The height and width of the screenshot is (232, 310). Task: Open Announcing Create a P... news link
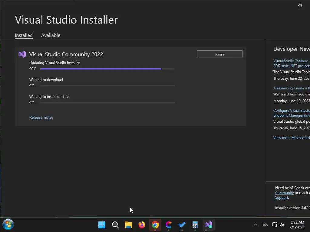[x=292, y=88]
